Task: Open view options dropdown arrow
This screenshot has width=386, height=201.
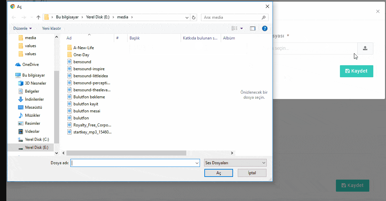Action: pyautogui.click(x=241, y=28)
